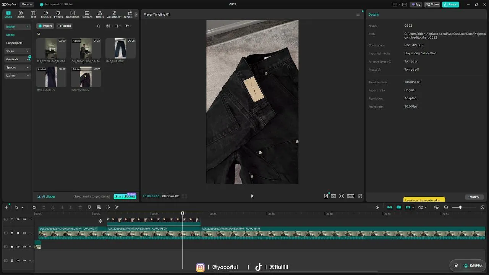The image size is (489, 275).
Task: Undo the last timeline action
Action: 34,207
